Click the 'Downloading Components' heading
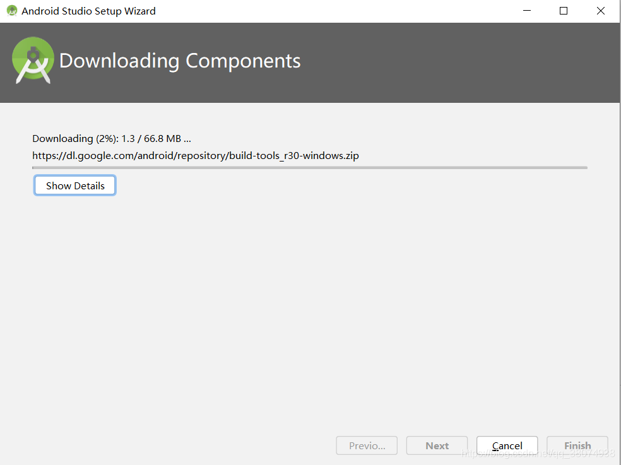This screenshot has height=465, width=621. pyautogui.click(x=180, y=61)
